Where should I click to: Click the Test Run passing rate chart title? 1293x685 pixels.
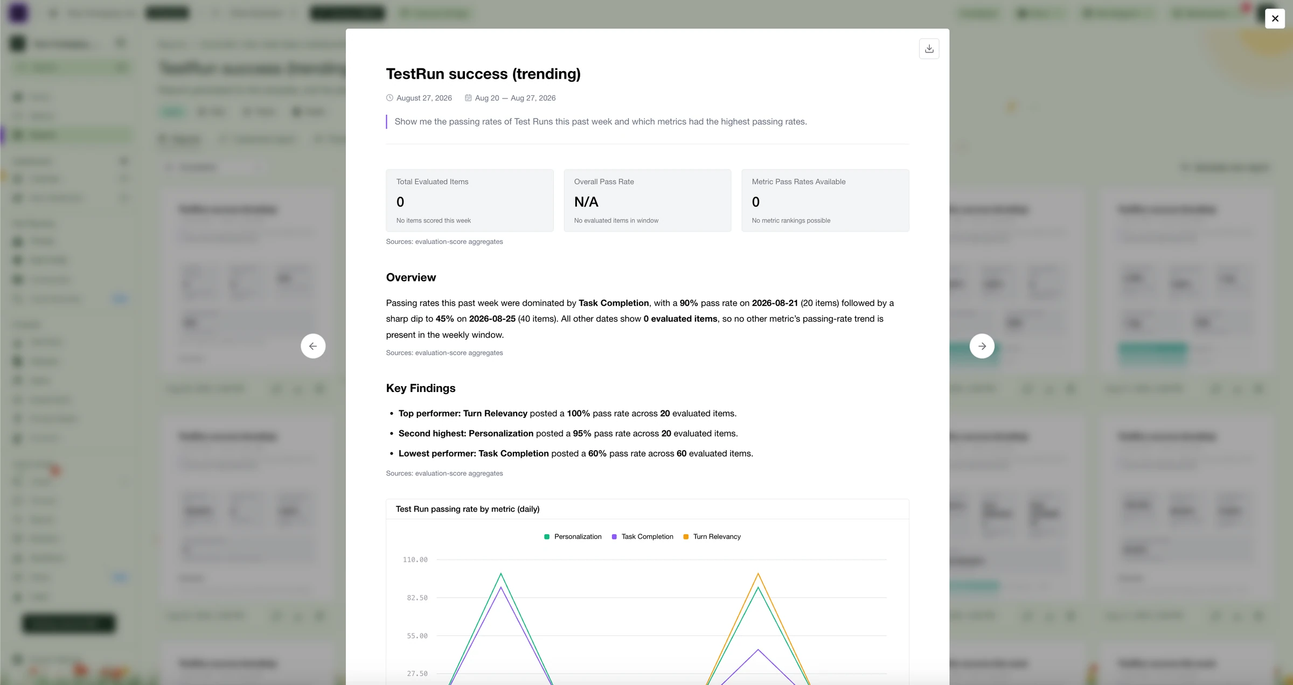[468, 509]
